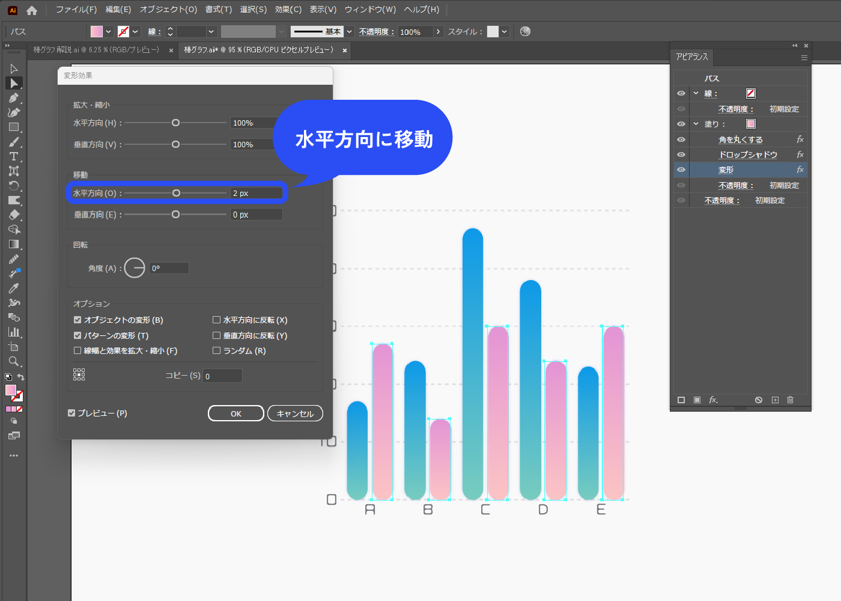Hide the ドロップシャドウ effect with eye icon

681,154
